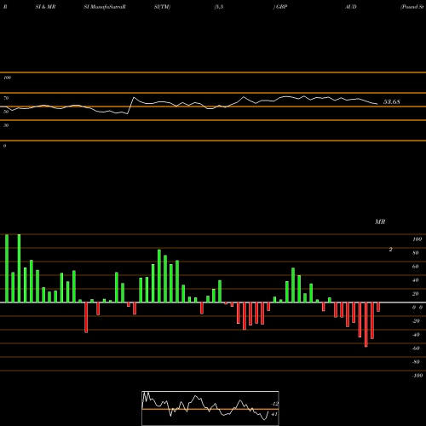Click the RSI axis label 50
The height and width of the screenshot is (426, 426).
click(x=6, y=112)
